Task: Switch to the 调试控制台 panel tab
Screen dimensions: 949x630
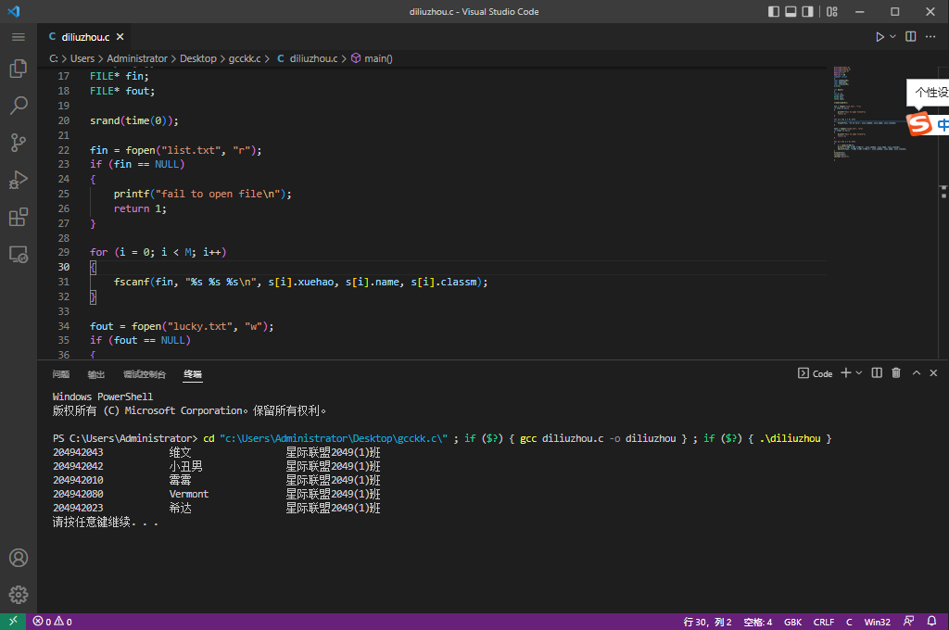Action: click(x=145, y=374)
